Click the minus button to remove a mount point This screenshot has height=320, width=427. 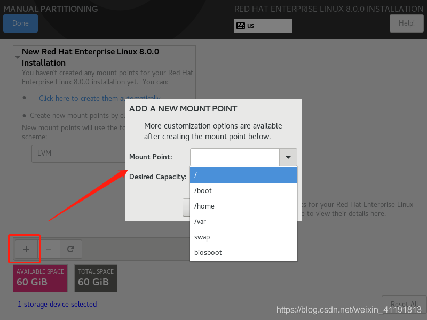click(49, 249)
